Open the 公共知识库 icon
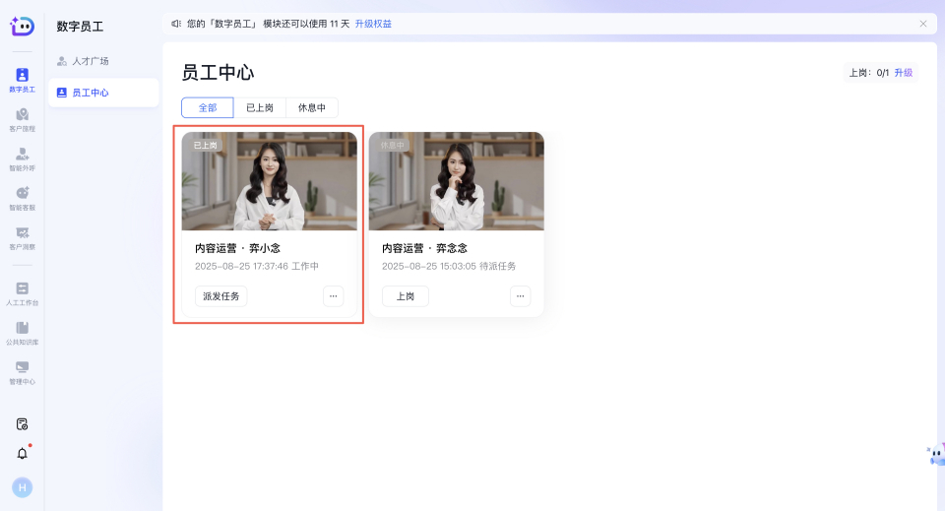This screenshot has width=945, height=511. point(22,333)
